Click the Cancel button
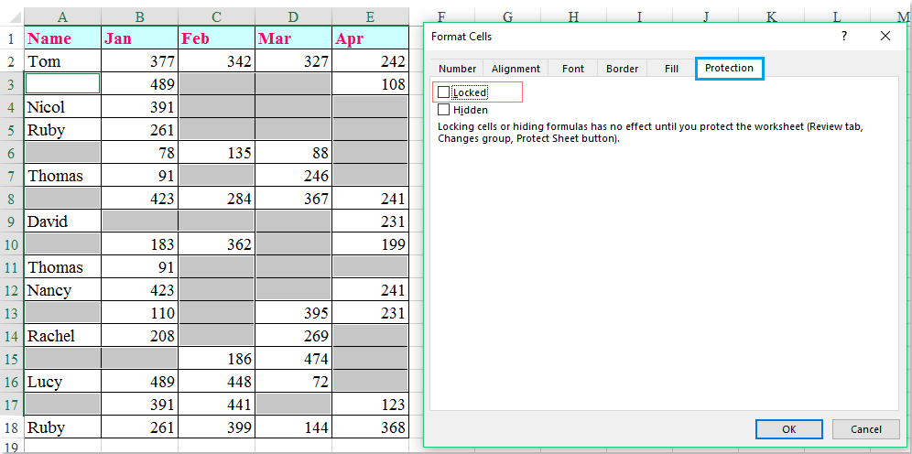 point(865,429)
